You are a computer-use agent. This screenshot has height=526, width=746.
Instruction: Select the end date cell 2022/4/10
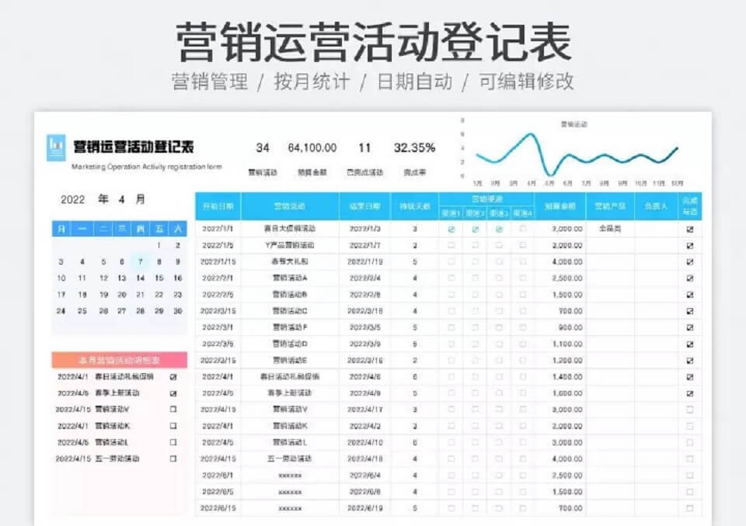[364, 442]
